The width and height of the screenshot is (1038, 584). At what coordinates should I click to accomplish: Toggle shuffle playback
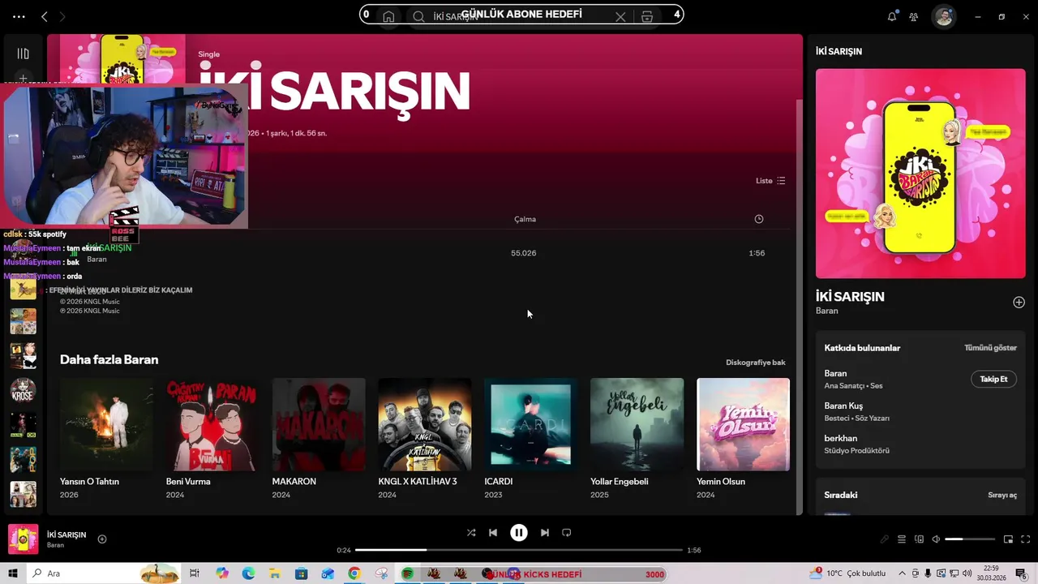click(471, 533)
